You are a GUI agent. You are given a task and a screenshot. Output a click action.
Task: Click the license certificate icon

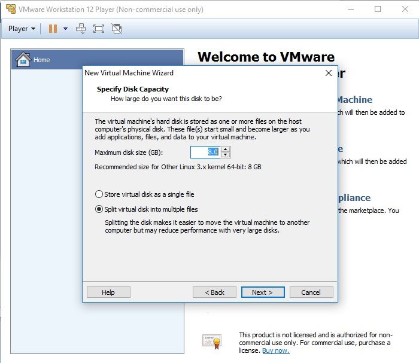[x=212, y=341]
